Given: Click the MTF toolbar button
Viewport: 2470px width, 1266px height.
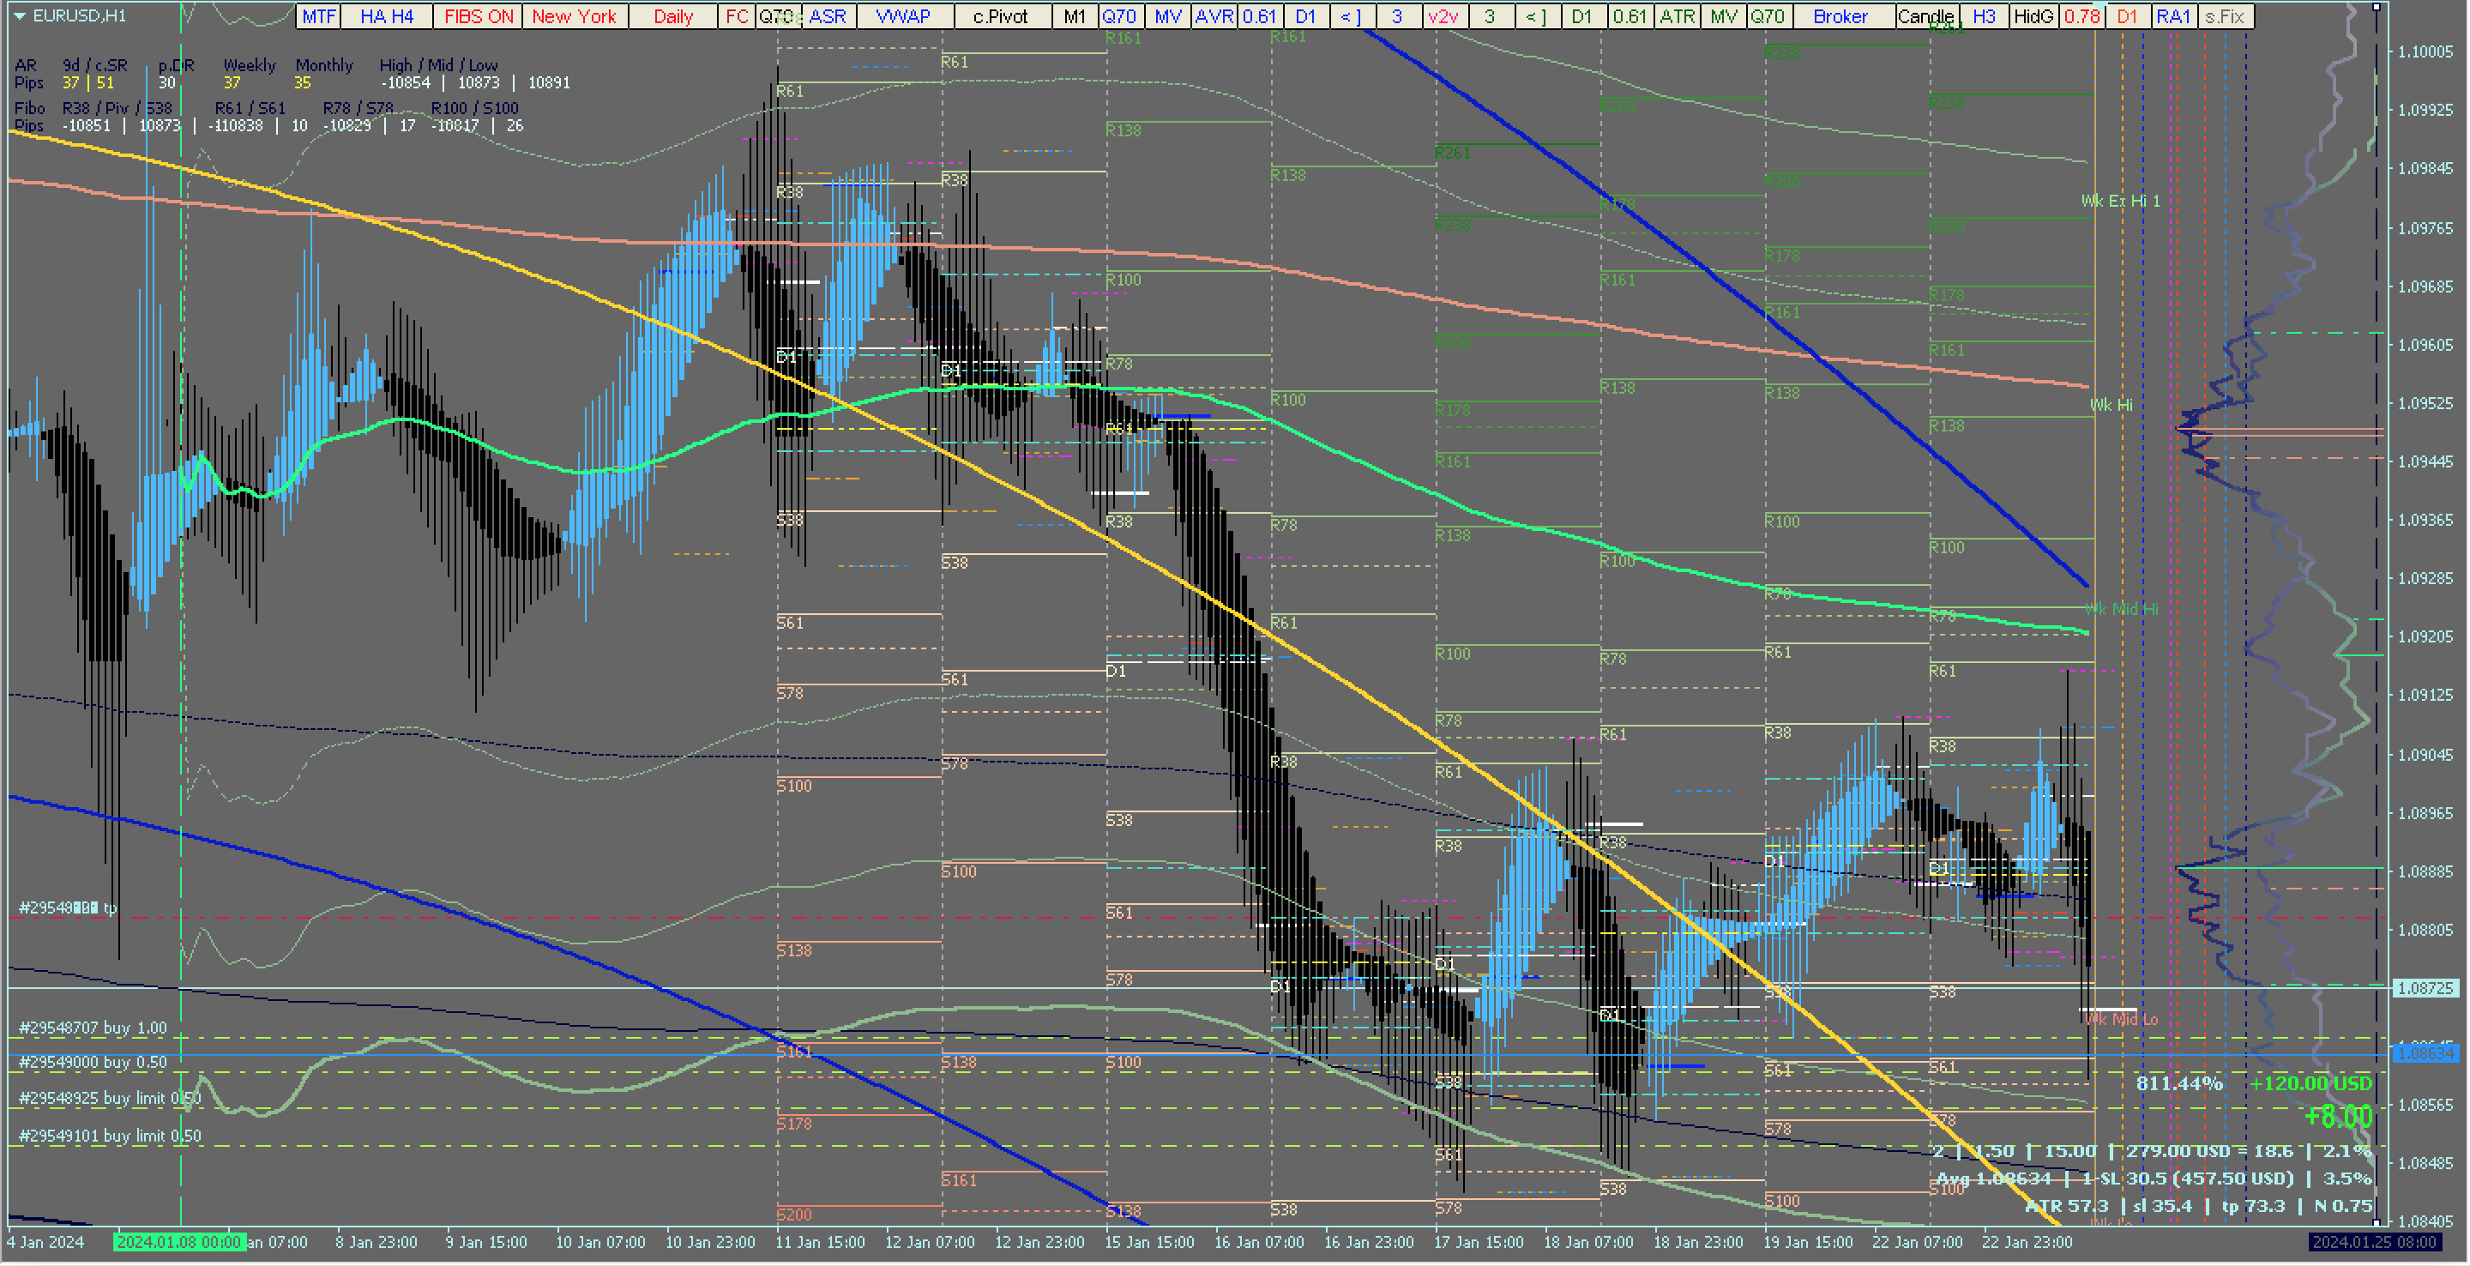Looking at the screenshot, I should [318, 16].
